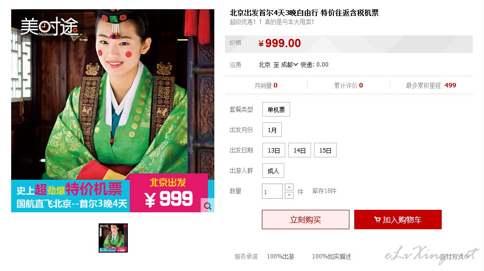
Task: Increase quantity with the up arrow
Action: [289, 187]
